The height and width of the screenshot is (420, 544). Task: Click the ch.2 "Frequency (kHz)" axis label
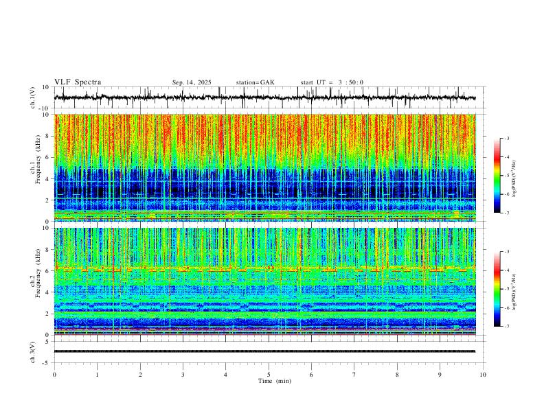(38, 273)
